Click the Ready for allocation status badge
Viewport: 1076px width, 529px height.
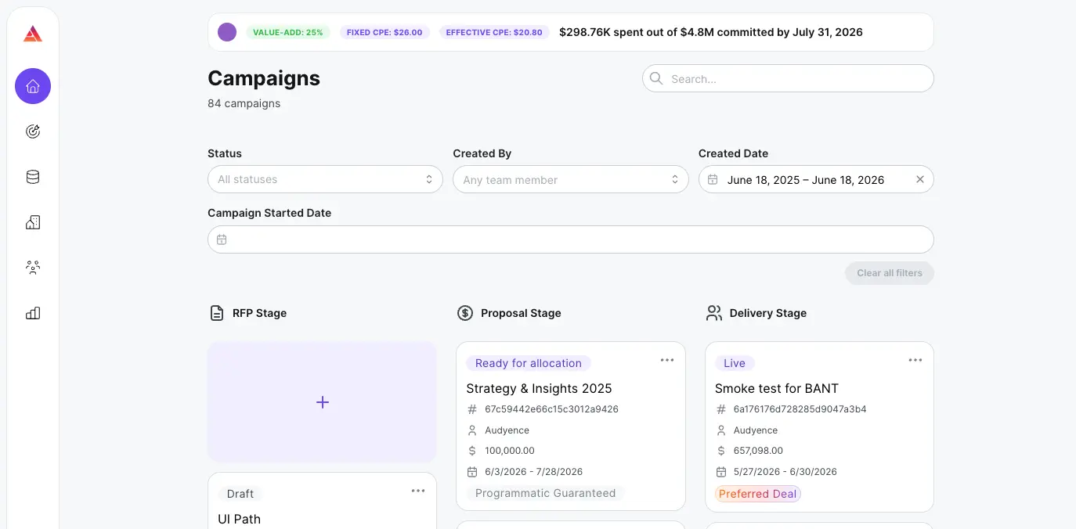click(x=529, y=363)
